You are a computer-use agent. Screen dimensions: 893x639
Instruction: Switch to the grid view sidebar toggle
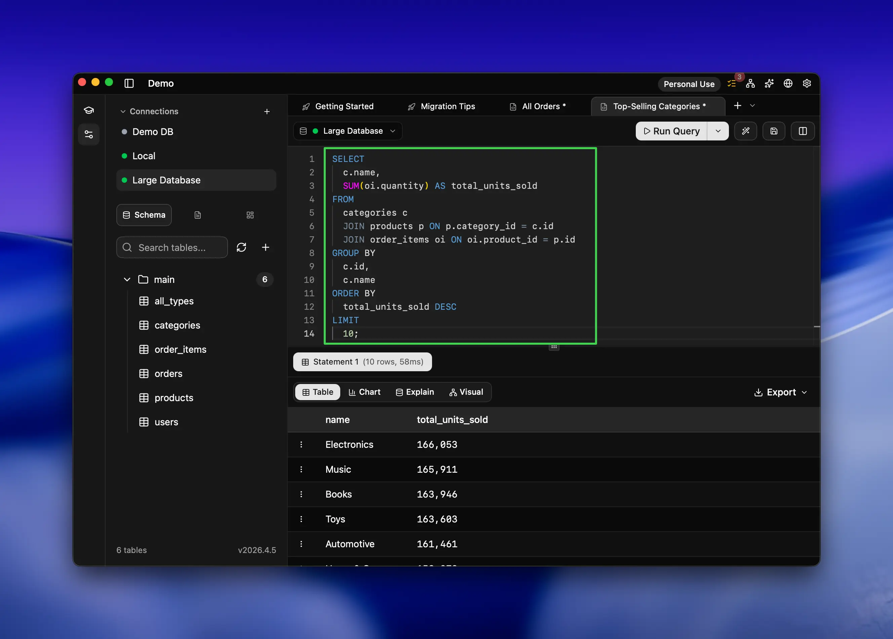pos(250,215)
